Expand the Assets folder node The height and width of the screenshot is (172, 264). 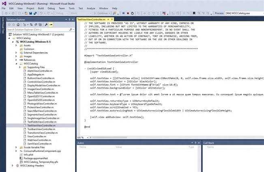click(16, 45)
